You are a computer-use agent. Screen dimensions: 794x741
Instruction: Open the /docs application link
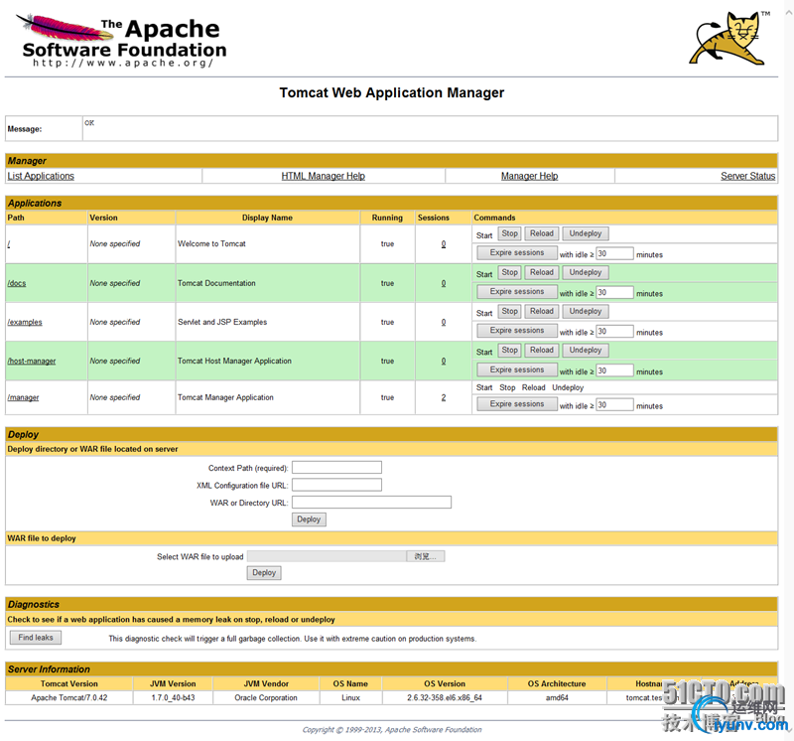click(17, 283)
